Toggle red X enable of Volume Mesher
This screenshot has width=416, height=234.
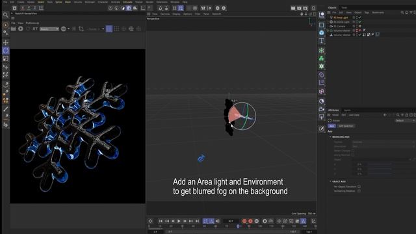click(x=359, y=31)
